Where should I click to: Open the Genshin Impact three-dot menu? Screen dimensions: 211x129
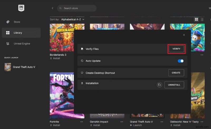point(122,122)
